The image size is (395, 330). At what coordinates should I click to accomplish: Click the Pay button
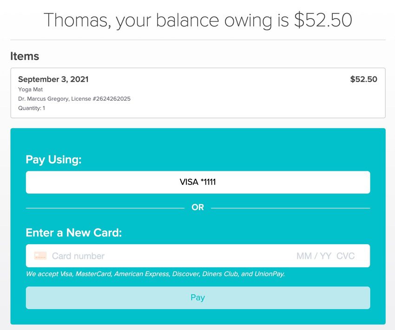pos(197,298)
